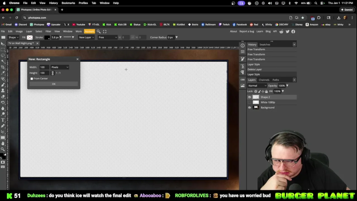The height and width of the screenshot is (201, 357).
Task: Select the Delete Layer history step
Action: 271,70
